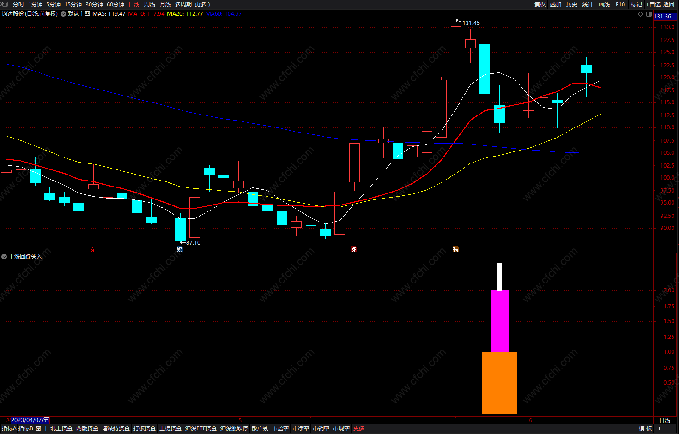This screenshot has height=434, width=679.
Task: Click the small red S marker under the chart
Action: pos(93,250)
